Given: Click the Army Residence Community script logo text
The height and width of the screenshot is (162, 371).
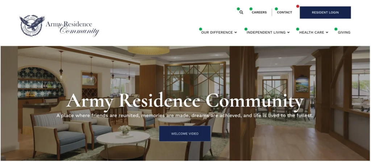Looking at the screenshot, I should 72,29.
